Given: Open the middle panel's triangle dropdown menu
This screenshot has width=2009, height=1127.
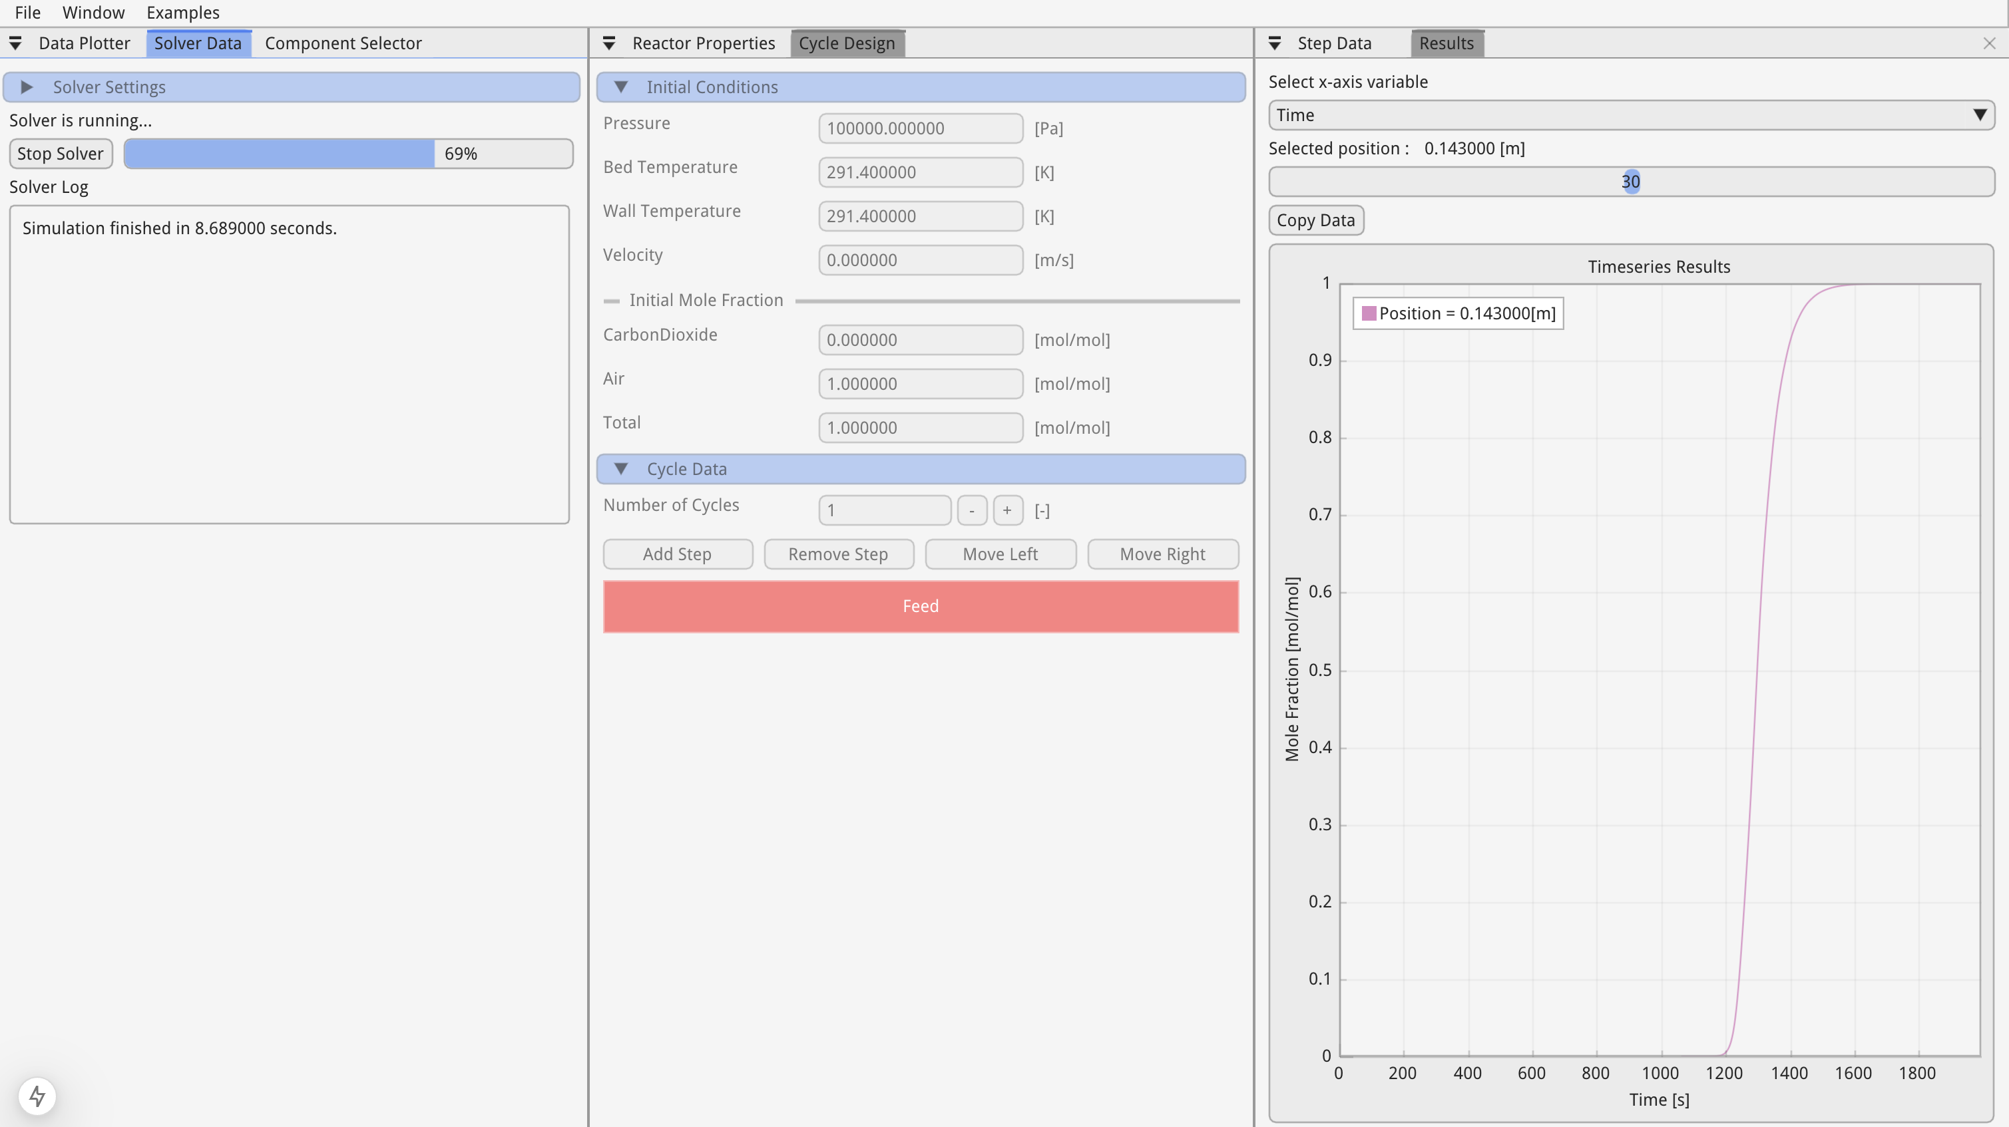Looking at the screenshot, I should coord(609,44).
